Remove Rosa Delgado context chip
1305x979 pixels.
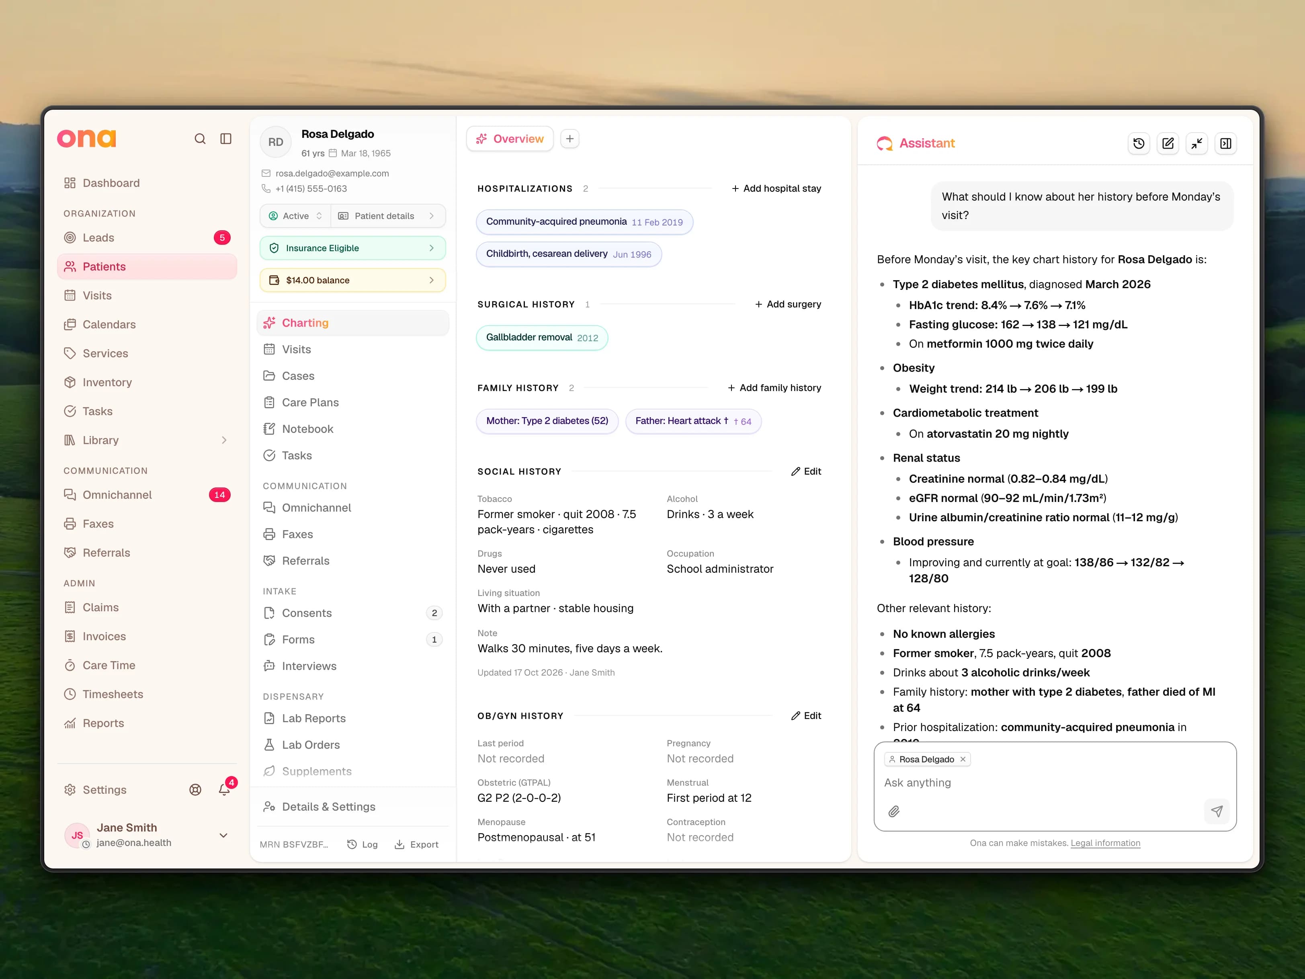click(963, 759)
